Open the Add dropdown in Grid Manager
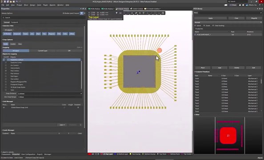 [62, 125]
